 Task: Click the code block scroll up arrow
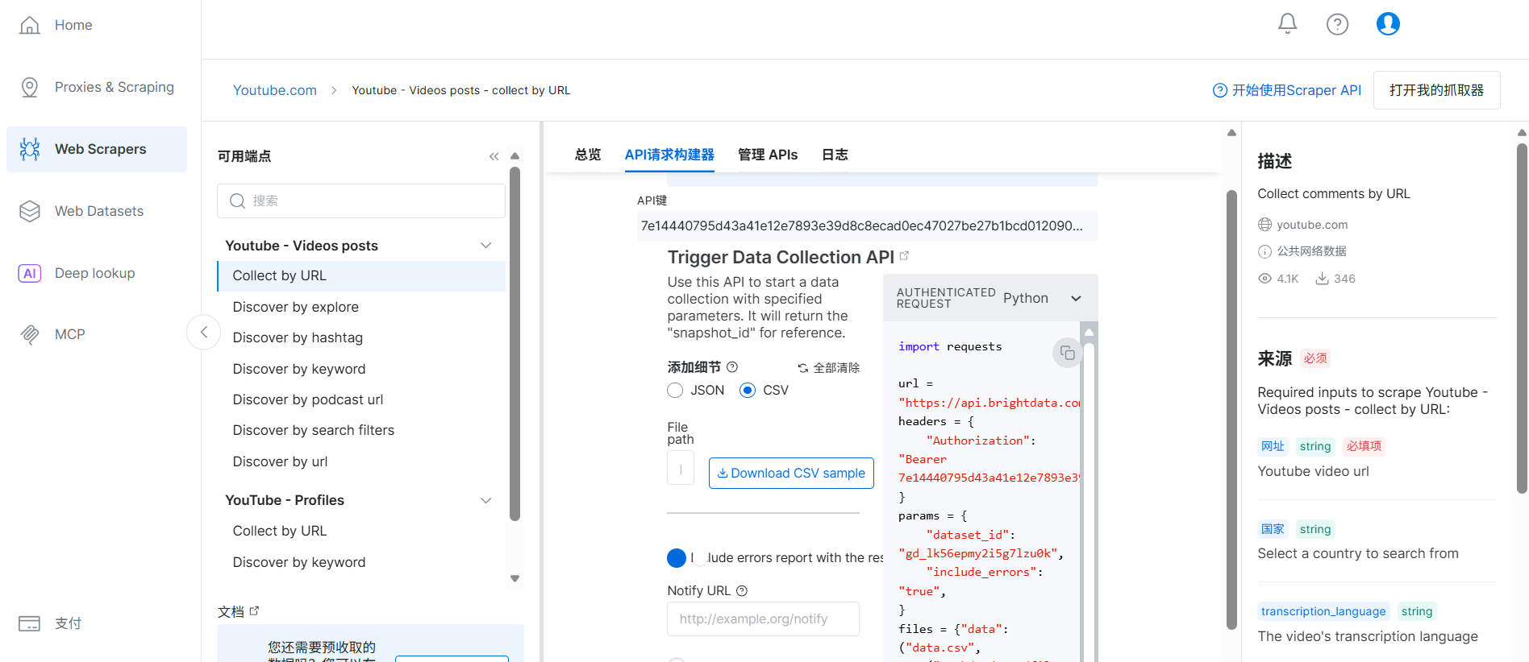(1089, 331)
